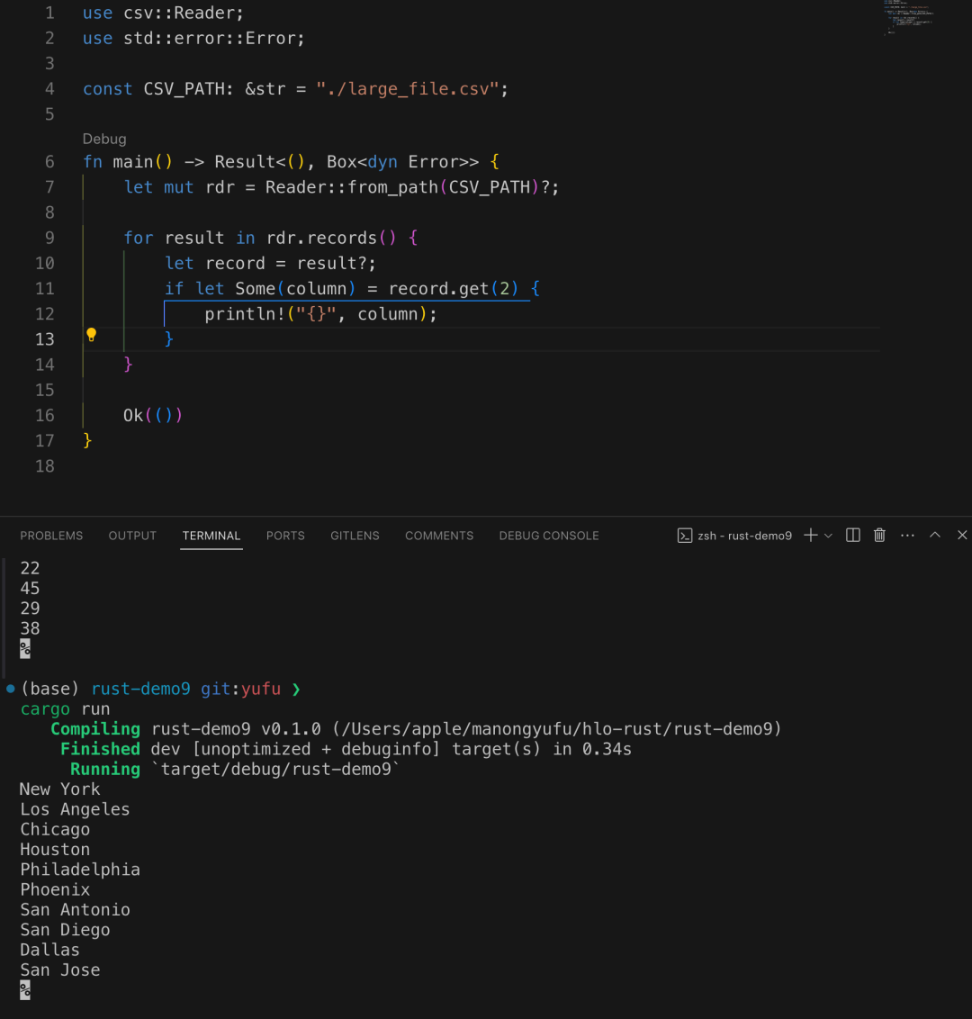Screen dimensions: 972x1019
Task: Click the shell icon on the zsh terminal tab
Action: pyautogui.click(x=684, y=535)
